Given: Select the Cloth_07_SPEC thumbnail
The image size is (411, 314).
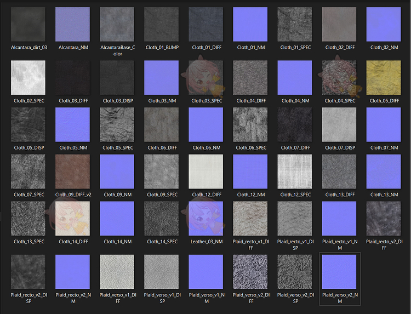Looking at the screenshot, I should [28, 172].
